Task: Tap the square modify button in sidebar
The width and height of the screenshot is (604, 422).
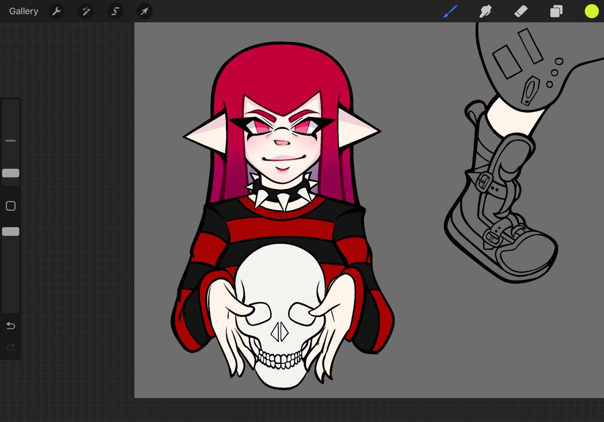Action: click(x=11, y=205)
